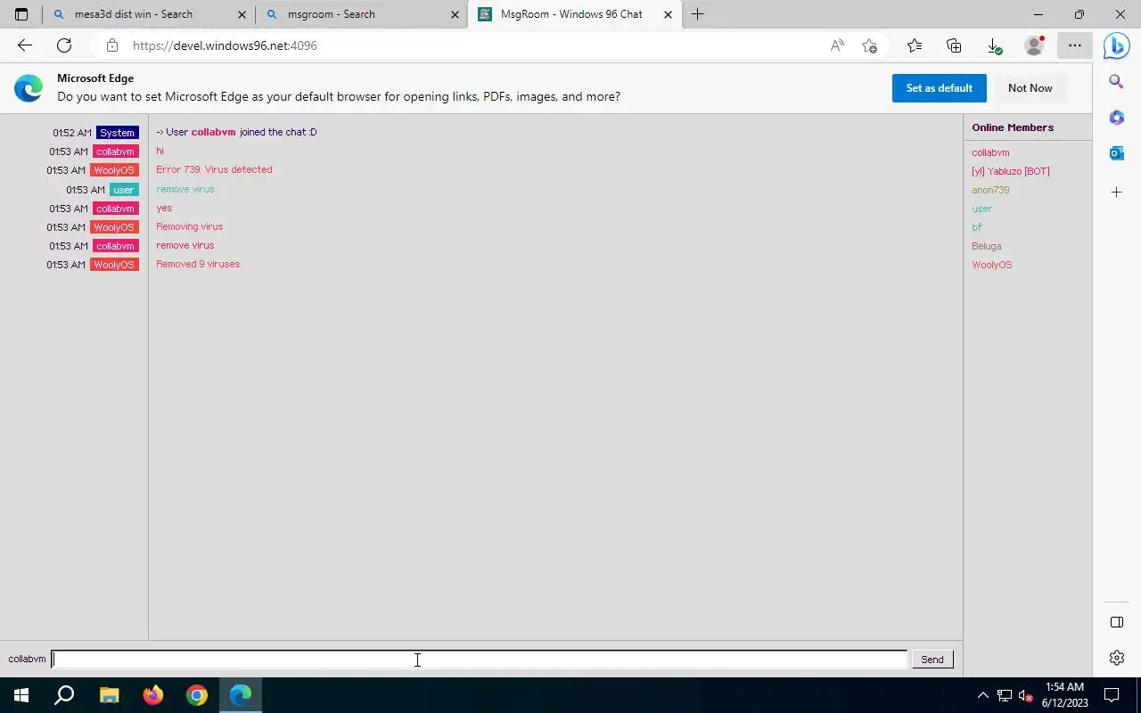This screenshot has height=713, width=1141.
Task: Select collabvm in Online Members
Action: tap(990, 152)
